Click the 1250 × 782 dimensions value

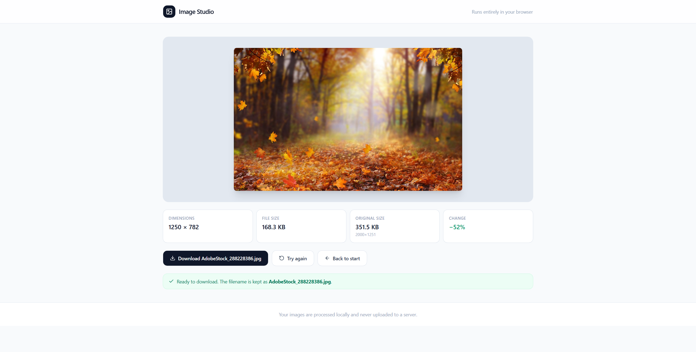point(184,227)
